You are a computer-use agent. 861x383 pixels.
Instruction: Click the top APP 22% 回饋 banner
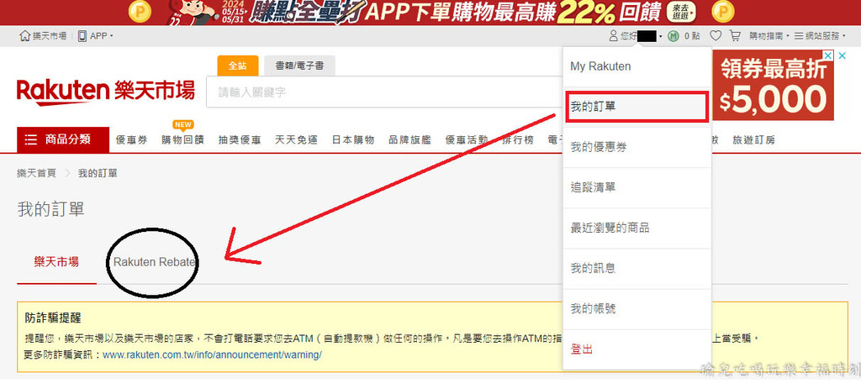[430, 13]
